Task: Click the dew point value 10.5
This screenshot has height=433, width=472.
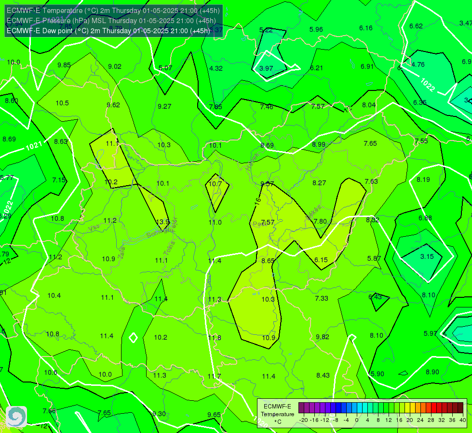Action: (62, 103)
